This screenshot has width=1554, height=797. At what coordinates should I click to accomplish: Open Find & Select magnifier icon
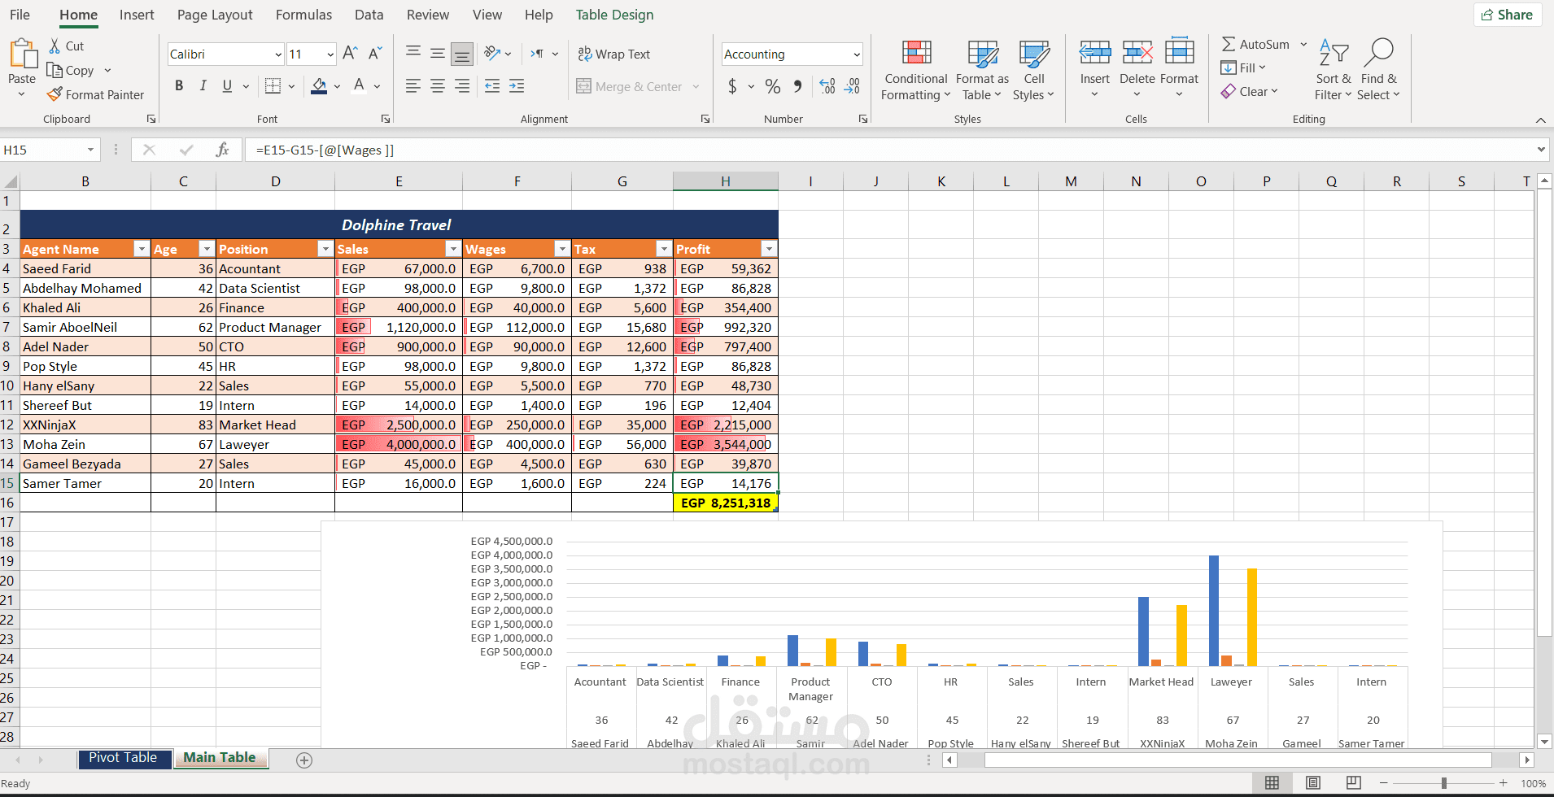1379,52
